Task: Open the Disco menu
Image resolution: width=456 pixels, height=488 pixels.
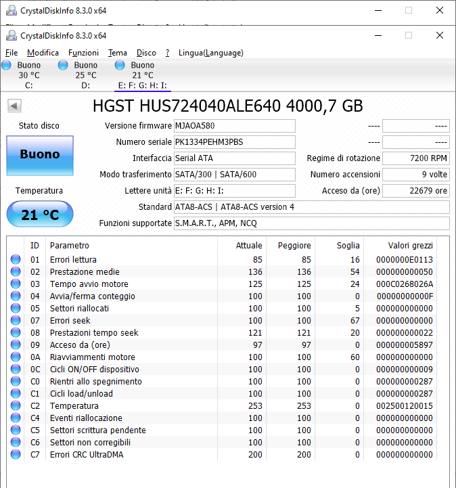Action: point(146,53)
